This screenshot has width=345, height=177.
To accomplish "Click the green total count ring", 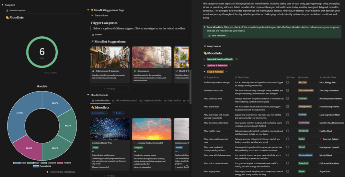I will 42,52.
